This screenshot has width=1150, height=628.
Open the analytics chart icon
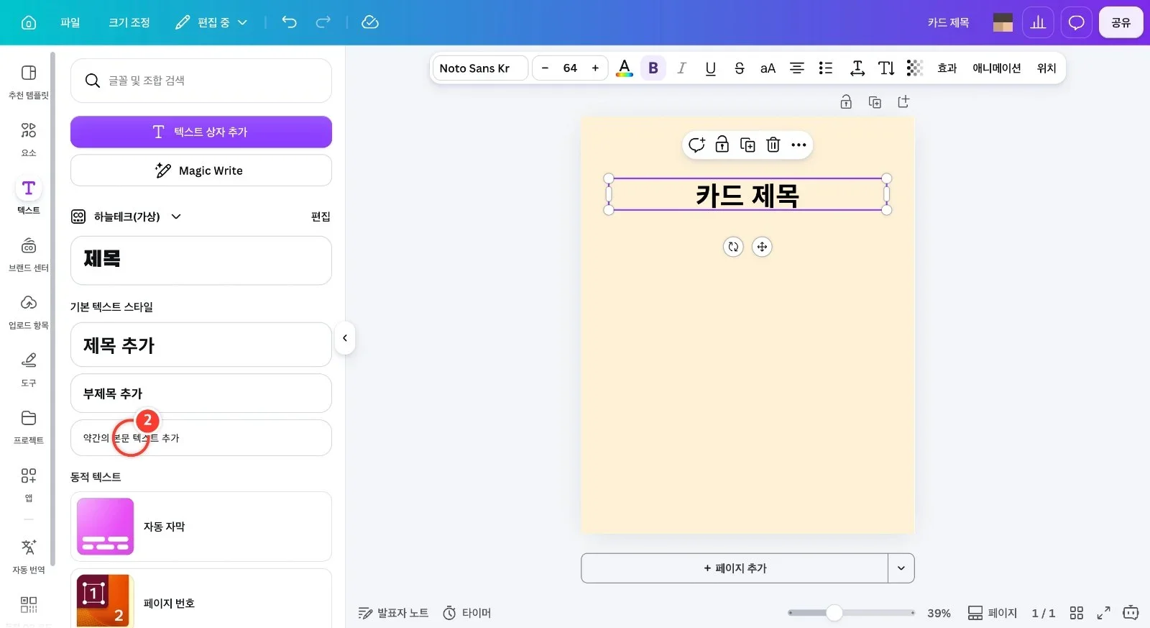pos(1038,22)
